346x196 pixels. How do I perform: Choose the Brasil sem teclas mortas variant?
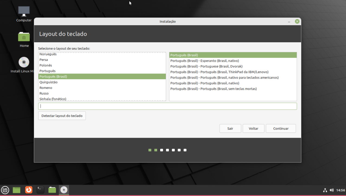(x=213, y=89)
